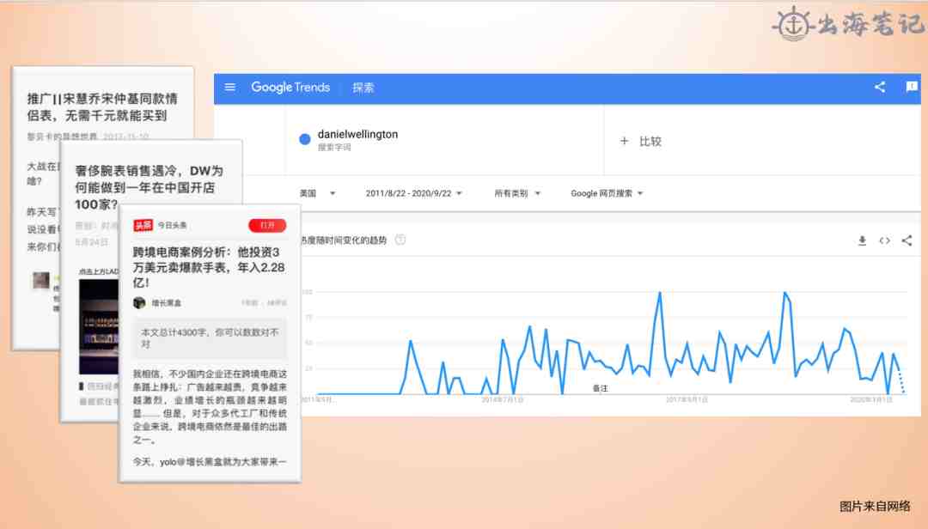The height and width of the screenshot is (529, 928).
Task: Share the interest over time chart
Action: 907,240
